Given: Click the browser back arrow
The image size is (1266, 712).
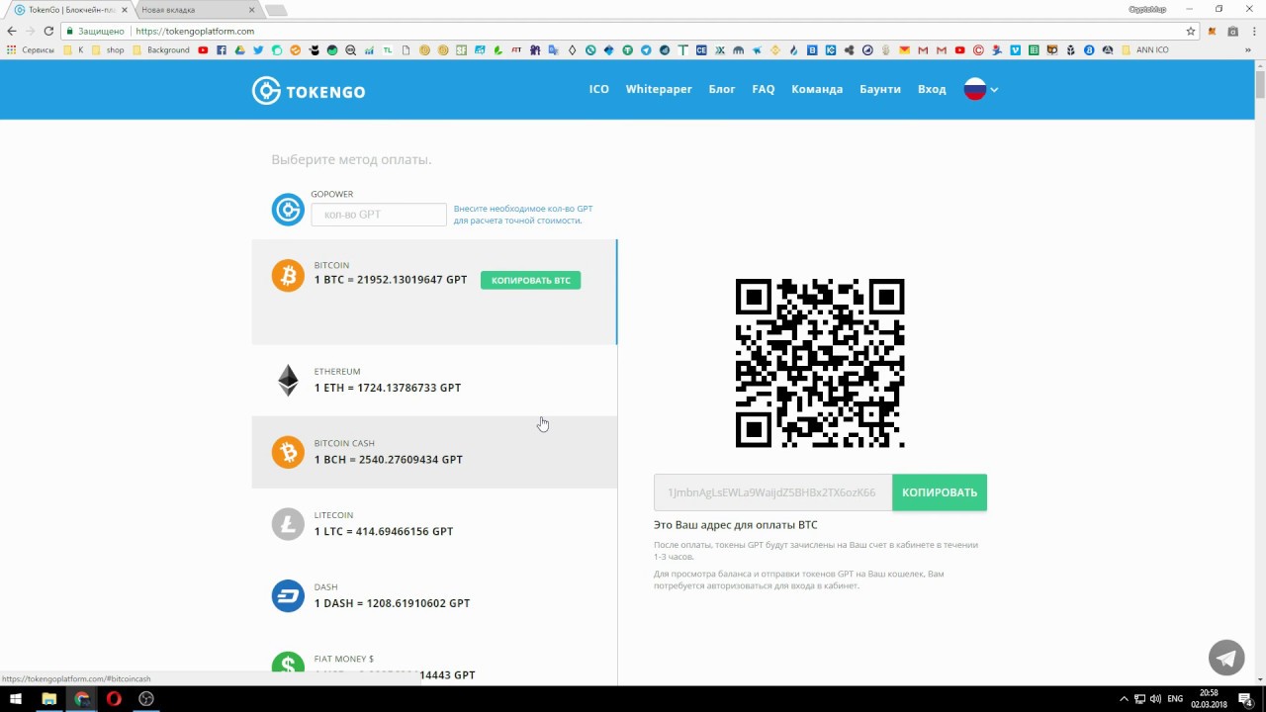Looking at the screenshot, I should coord(12,31).
